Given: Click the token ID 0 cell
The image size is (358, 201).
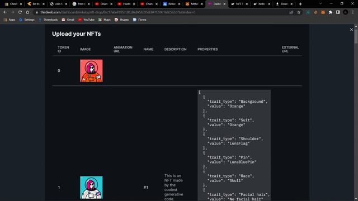Looking at the screenshot, I should (59, 71).
